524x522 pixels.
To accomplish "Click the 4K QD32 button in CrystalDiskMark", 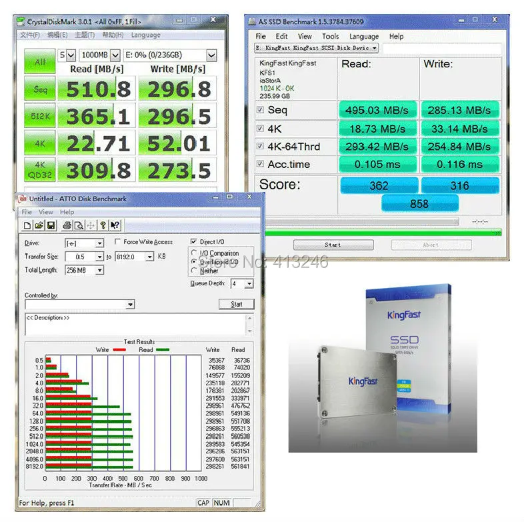I will click(x=40, y=170).
